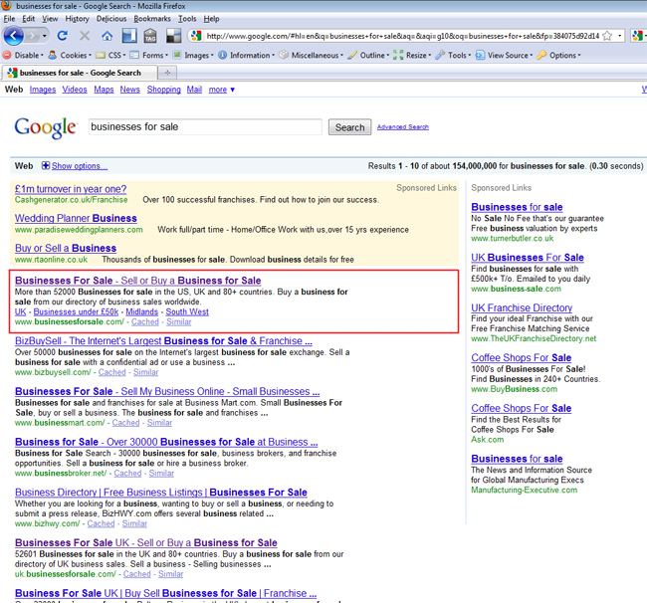
Task: Open Google Mail link
Action: [x=194, y=90]
